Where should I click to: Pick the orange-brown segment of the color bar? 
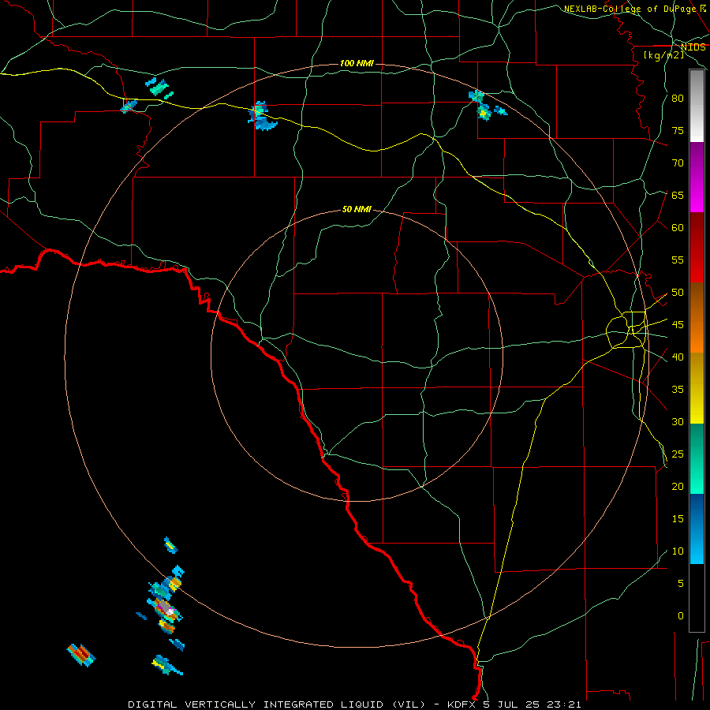pyautogui.click(x=697, y=318)
